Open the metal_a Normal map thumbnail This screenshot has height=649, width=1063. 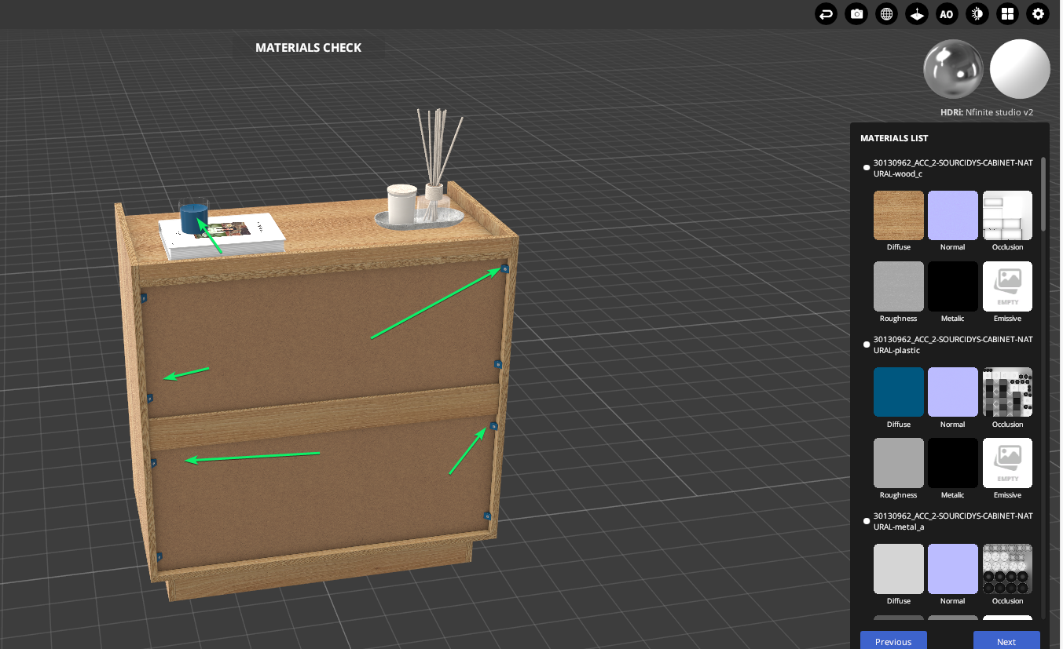click(953, 569)
